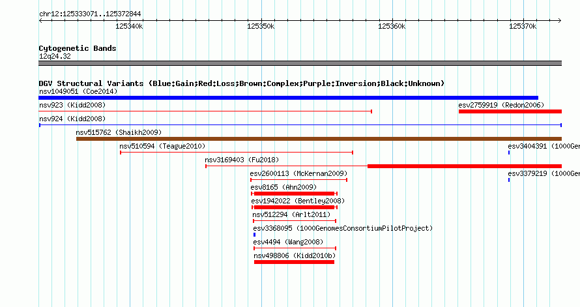Open the nsv512294 (Arlt2011) label

(291, 214)
